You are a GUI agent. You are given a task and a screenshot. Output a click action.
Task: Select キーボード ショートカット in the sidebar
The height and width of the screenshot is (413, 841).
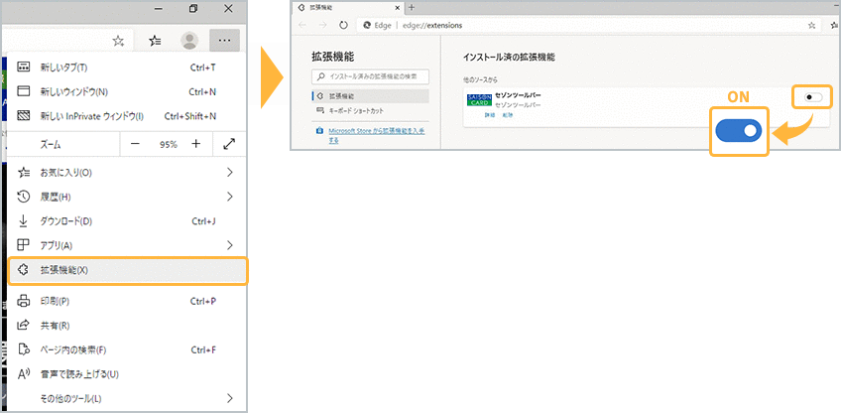(x=355, y=110)
